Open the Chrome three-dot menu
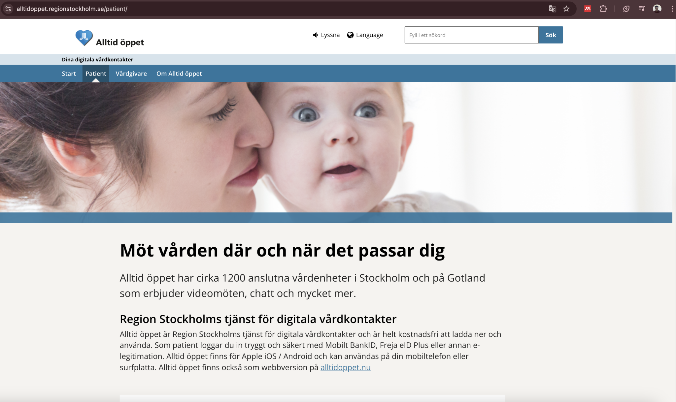 [672, 9]
